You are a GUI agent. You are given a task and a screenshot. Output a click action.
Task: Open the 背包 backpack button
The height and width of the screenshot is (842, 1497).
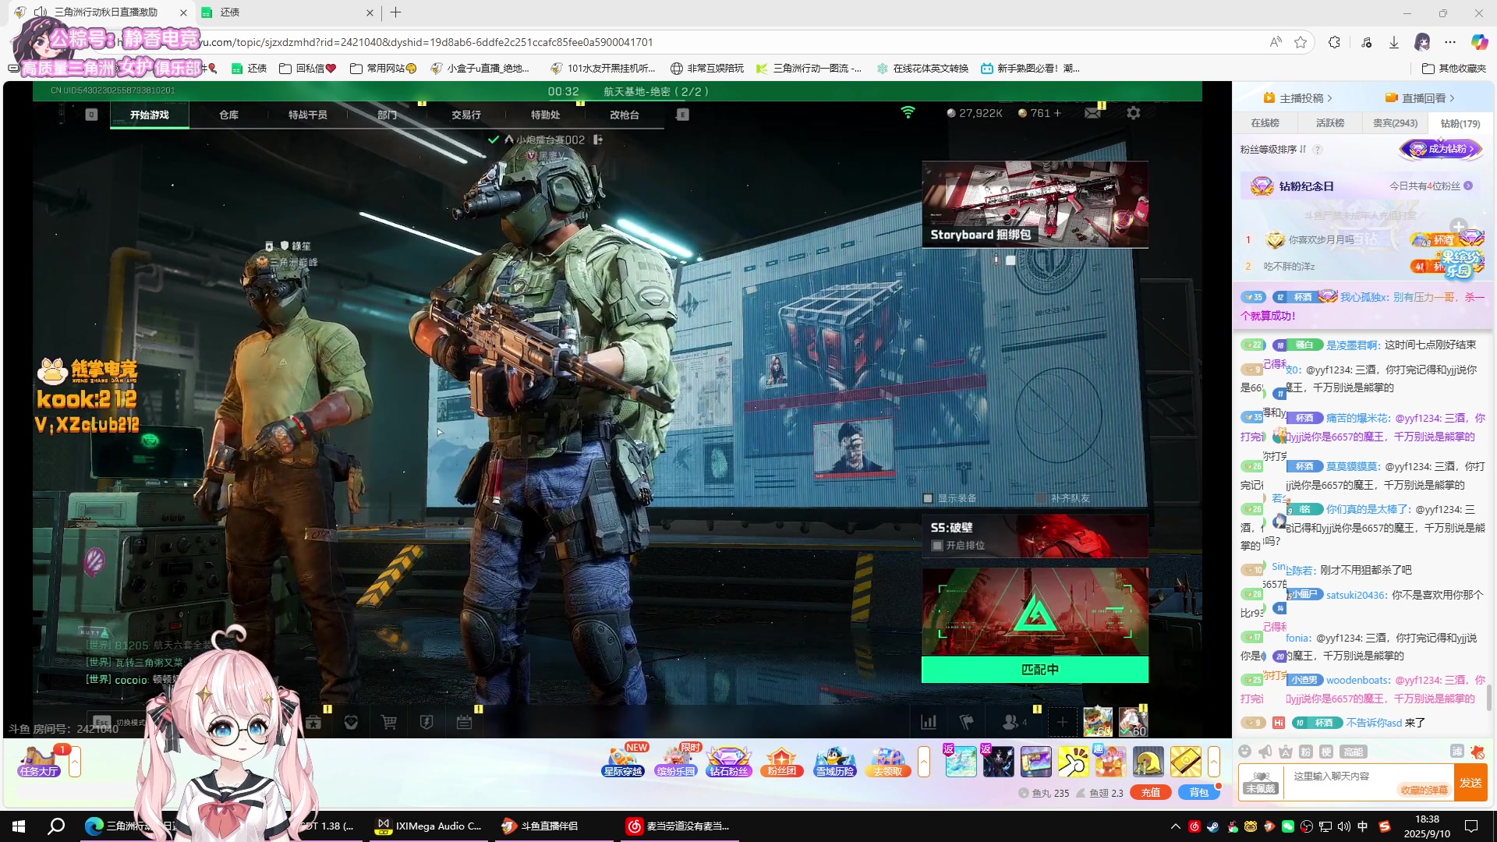1198,793
